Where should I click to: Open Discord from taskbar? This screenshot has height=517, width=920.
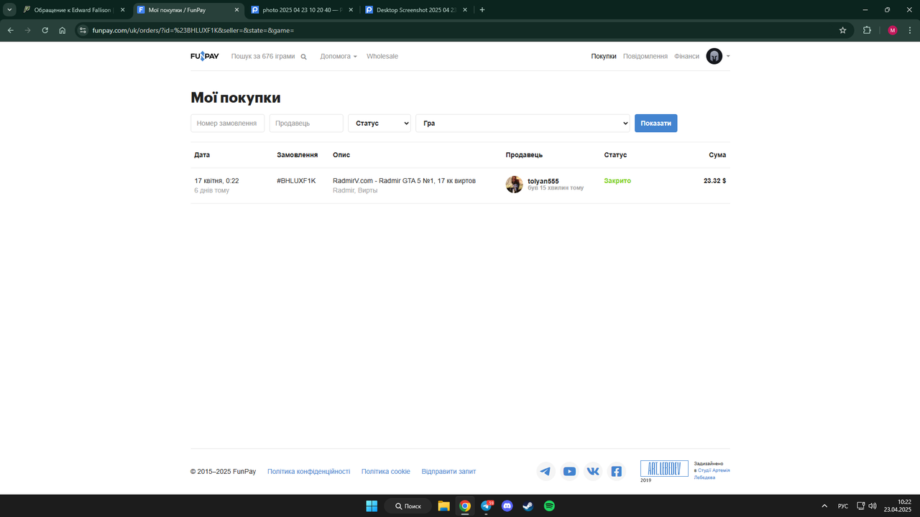pos(507,506)
